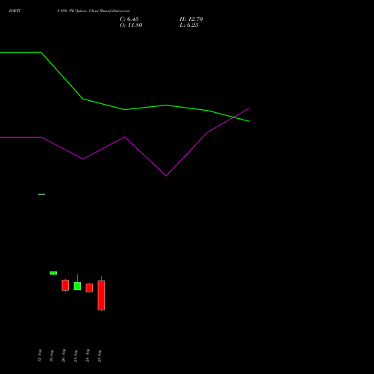This screenshot has height=374, width=374.
Task: Select the 21 Aug date label
Action: (x=76, y=355)
